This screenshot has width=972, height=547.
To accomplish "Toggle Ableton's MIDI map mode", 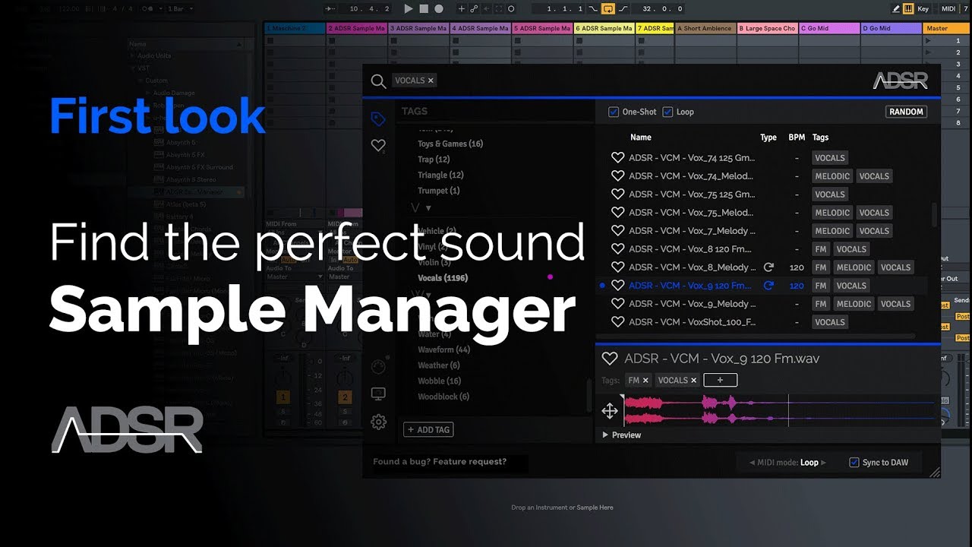I will pyautogui.click(x=948, y=9).
